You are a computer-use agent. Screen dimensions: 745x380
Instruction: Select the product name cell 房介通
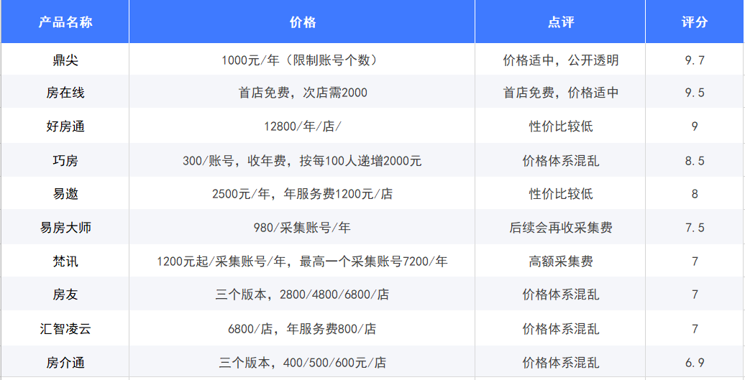tap(65, 363)
